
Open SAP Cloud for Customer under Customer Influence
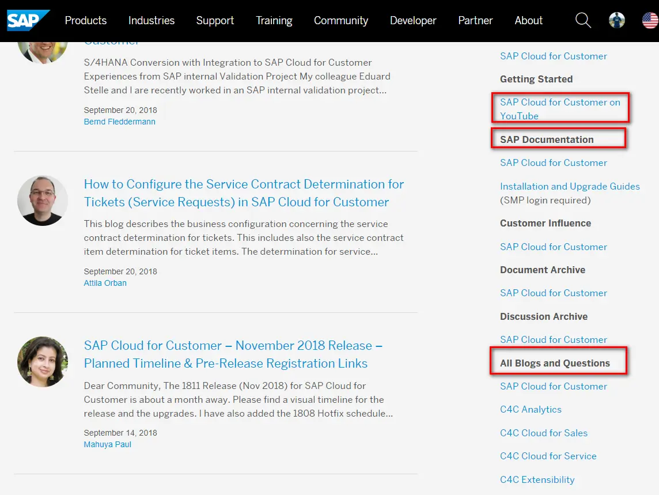point(554,247)
